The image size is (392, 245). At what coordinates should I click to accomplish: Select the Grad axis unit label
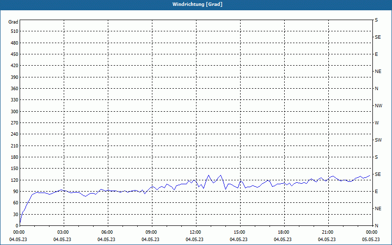tap(13, 22)
